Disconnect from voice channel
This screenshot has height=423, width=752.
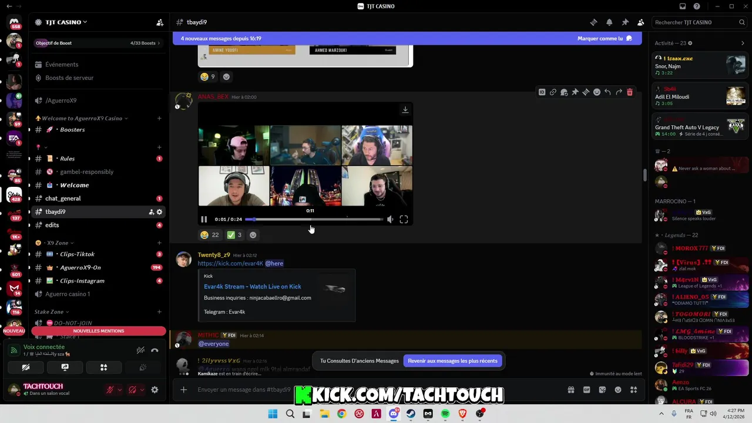[155, 350]
